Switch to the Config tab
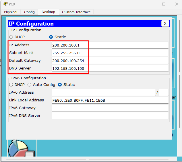 29,12
